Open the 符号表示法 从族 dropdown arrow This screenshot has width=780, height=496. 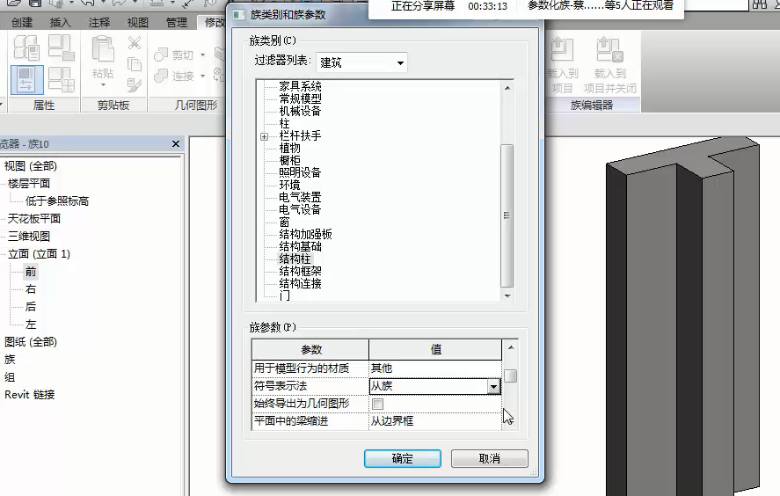[493, 386]
